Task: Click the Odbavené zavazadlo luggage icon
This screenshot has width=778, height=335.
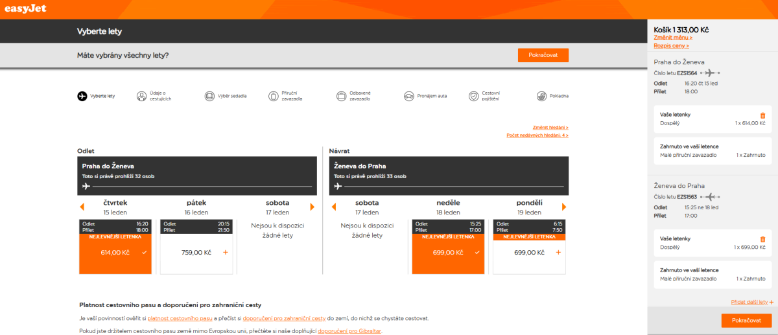Action: [342, 96]
